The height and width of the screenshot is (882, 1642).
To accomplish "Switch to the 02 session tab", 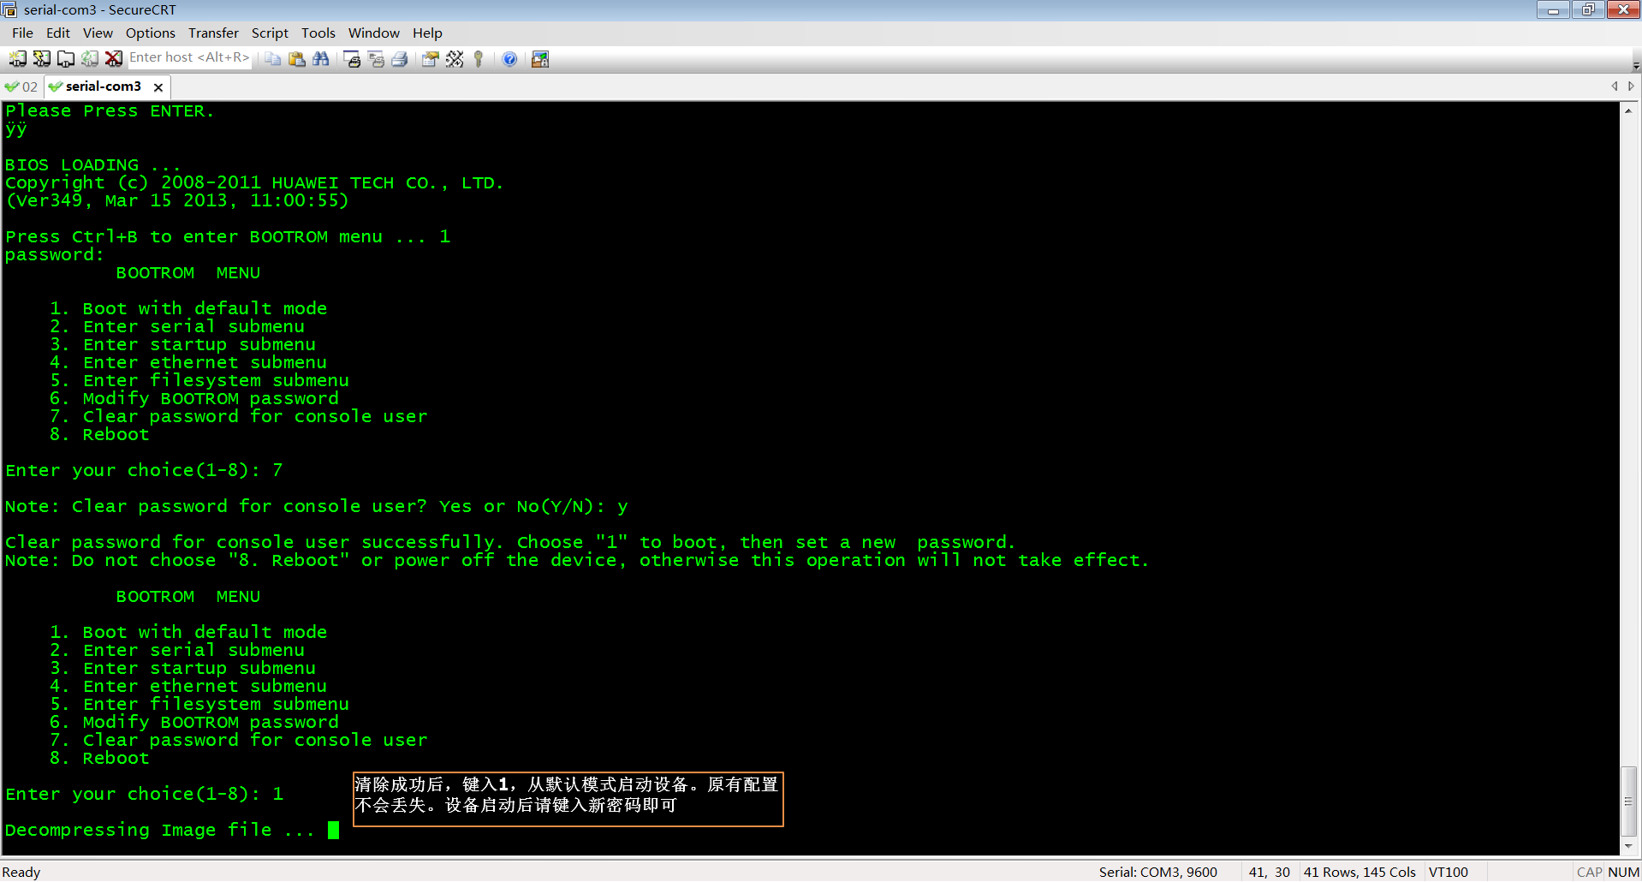I will [21, 86].
